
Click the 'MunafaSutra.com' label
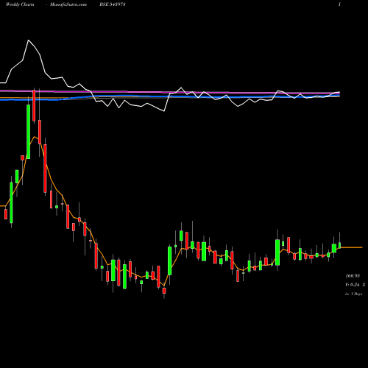pyautogui.click(x=68, y=4)
